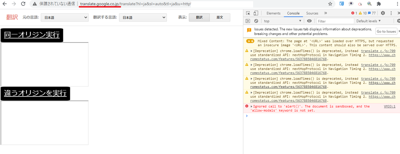Click the blue info message count badge
The image size is (400, 154).
pyautogui.click(x=372, y=13)
